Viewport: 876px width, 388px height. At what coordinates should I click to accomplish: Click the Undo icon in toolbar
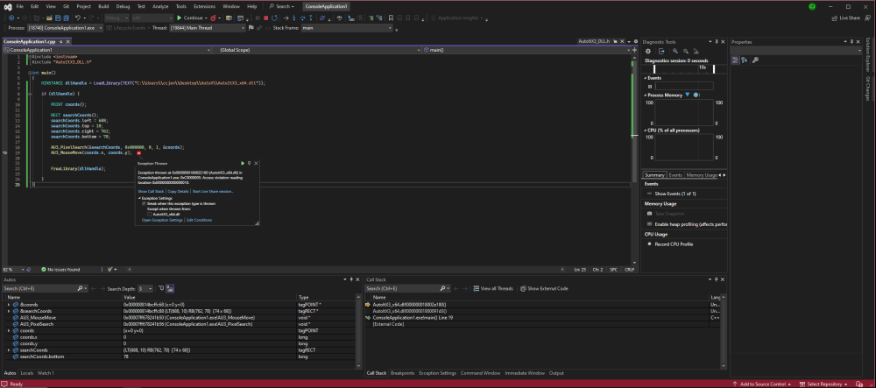pyautogui.click(x=78, y=18)
